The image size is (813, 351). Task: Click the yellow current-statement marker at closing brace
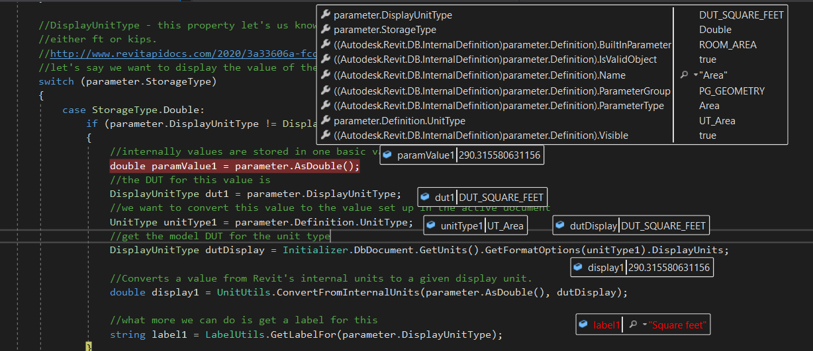pos(89,347)
